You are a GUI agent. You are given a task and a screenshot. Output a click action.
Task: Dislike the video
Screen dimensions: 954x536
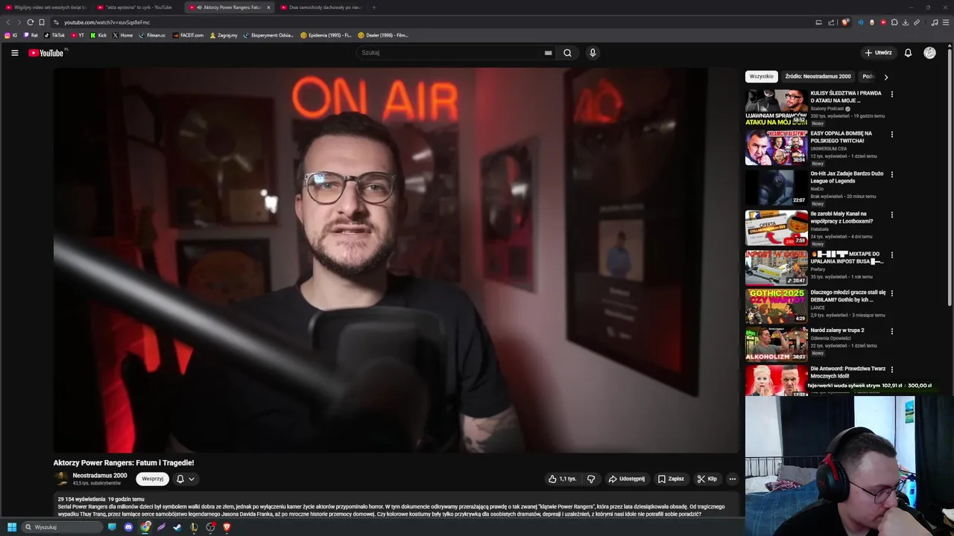[591, 479]
